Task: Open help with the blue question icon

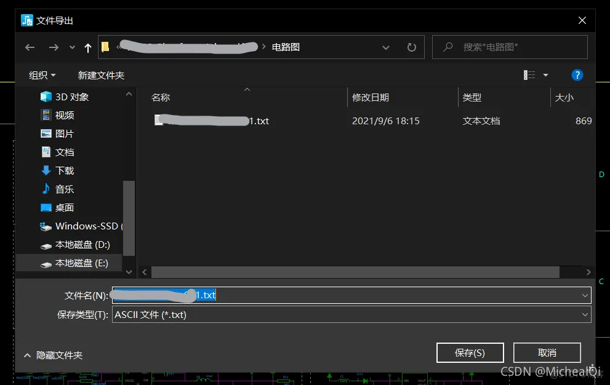Action: click(x=577, y=74)
